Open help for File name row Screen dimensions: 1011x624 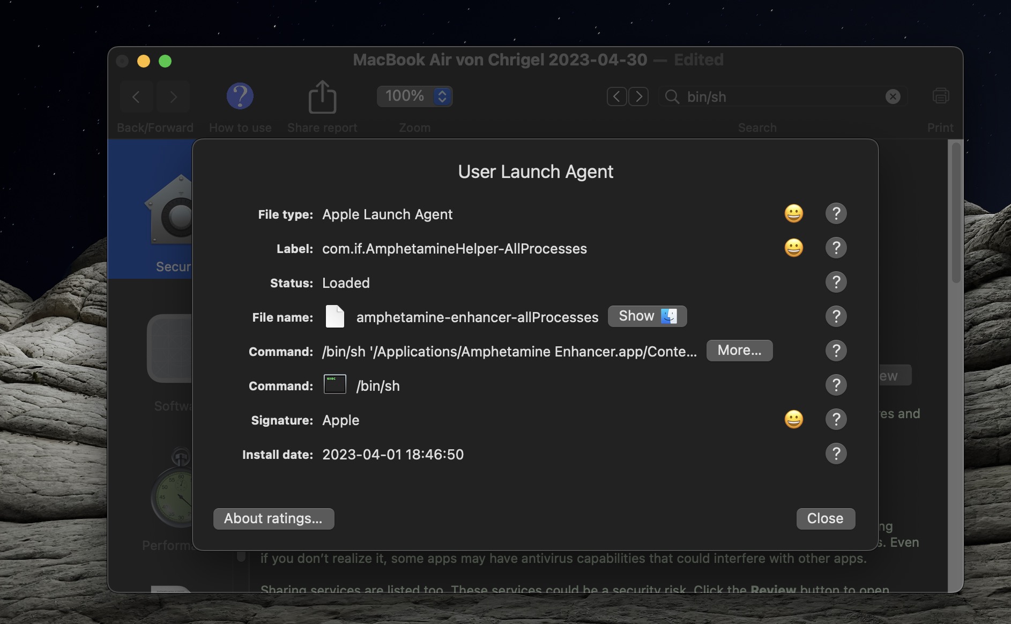click(836, 316)
